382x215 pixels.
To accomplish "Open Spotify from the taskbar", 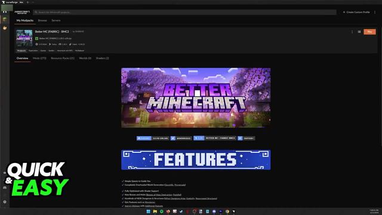I will (162, 211).
